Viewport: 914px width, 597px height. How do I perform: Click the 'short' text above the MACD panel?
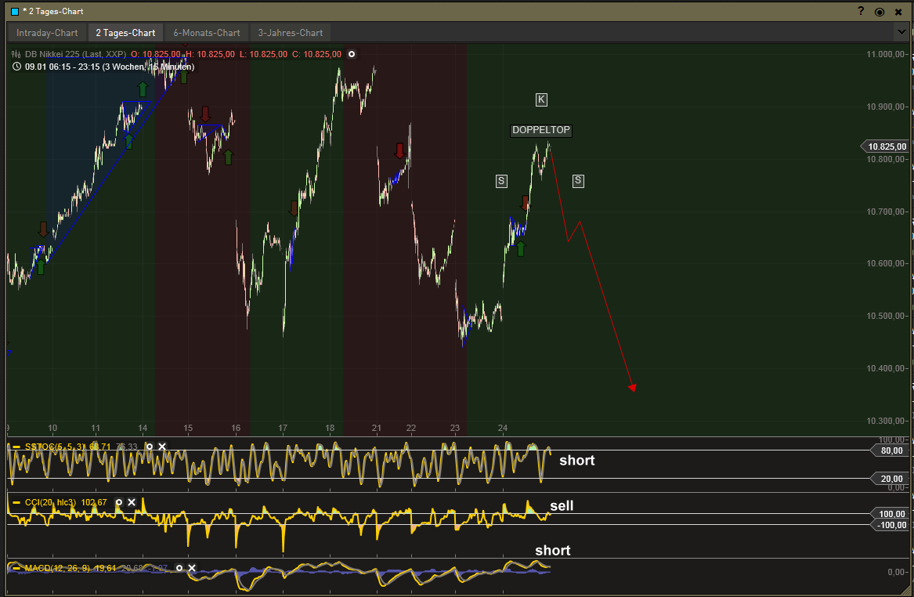(x=553, y=550)
